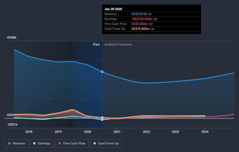The width and height of the screenshot is (239, 152).
Task: Click the 2019 x-axis label
Action: [x=58, y=132]
